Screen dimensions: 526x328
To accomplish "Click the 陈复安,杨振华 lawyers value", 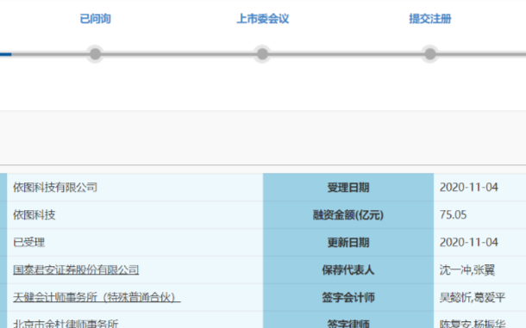I will (x=473, y=324).
